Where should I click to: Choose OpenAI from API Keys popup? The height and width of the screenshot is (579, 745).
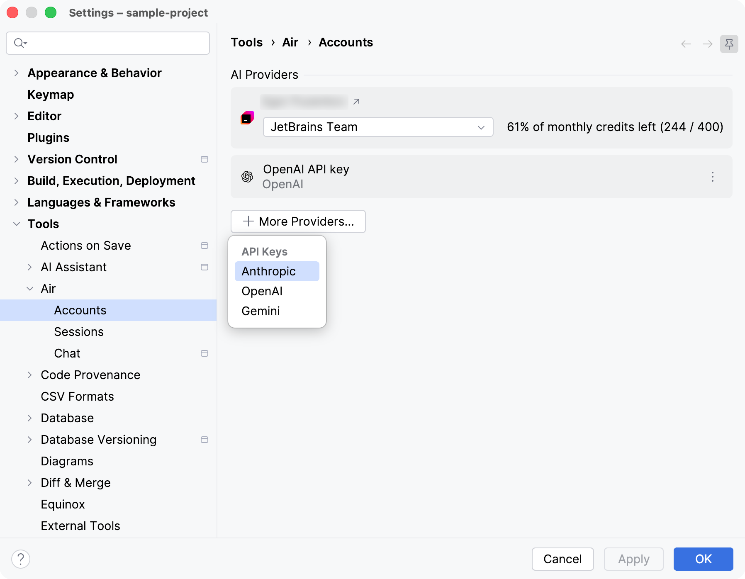(x=277, y=291)
